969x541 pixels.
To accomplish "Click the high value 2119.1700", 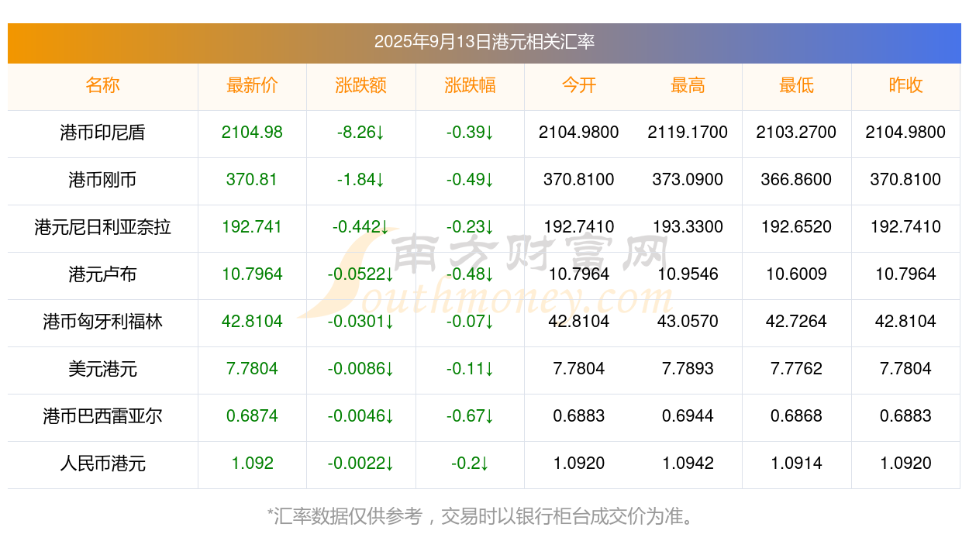I will 688,133.
